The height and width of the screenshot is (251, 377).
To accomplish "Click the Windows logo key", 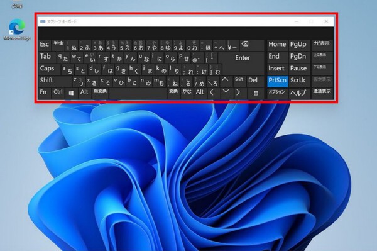I will click(71, 93).
